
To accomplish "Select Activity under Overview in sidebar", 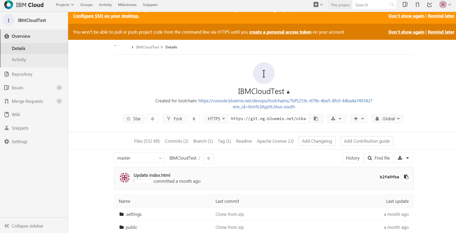I will click(x=19, y=60).
